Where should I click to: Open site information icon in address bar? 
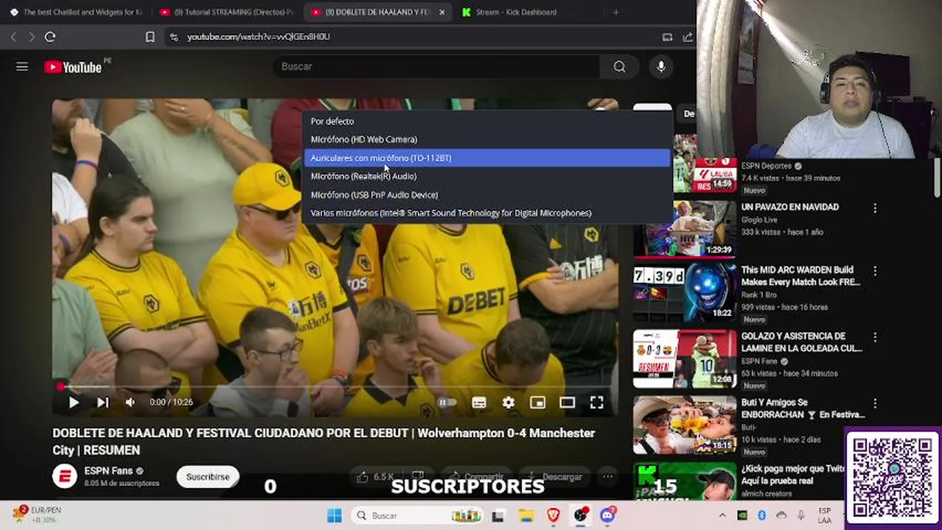(x=173, y=37)
